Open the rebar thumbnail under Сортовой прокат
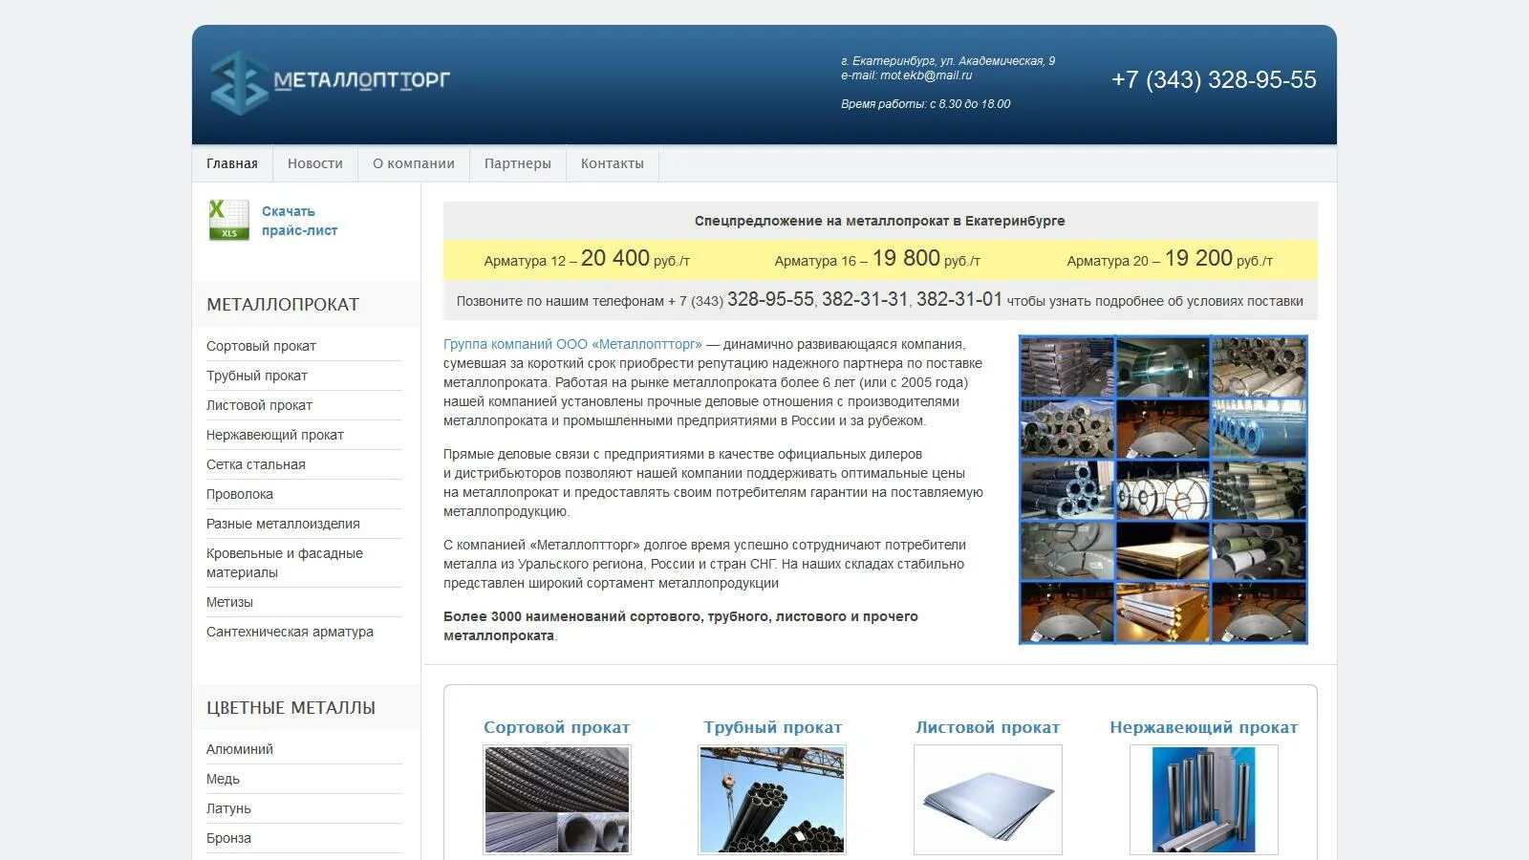The image size is (1529, 860). (557, 800)
